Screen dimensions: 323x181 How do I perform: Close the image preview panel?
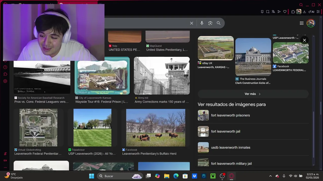click(304, 40)
